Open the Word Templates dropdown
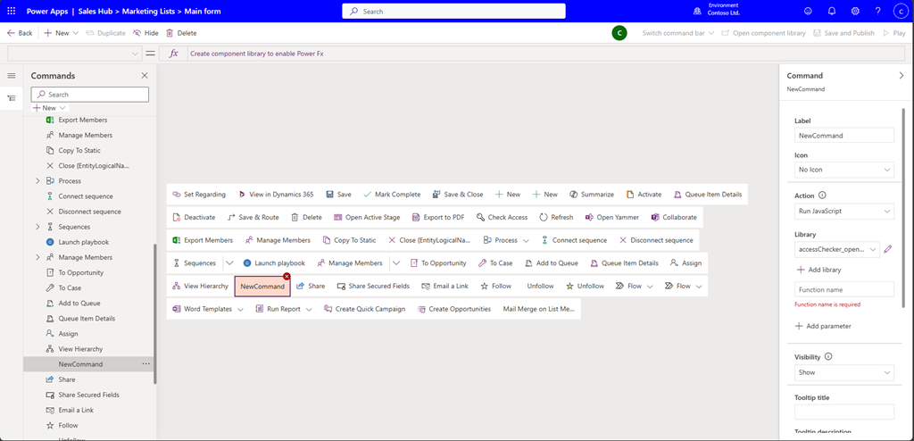 tap(240, 309)
